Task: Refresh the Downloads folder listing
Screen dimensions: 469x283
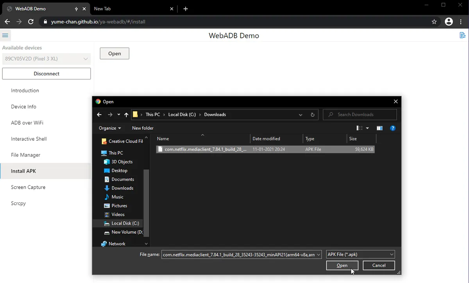Action: point(312,114)
